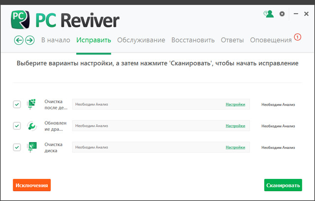Click the forward navigation arrow
Screen dimensions: 315x201
(x=30, y=40)
